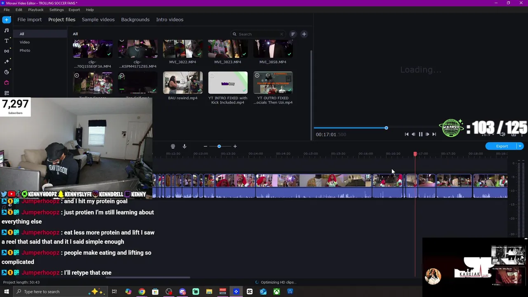Select the MVI_3858.MP4 thumbnail
This screenshot has height=297, width=528.
(273, 49)
